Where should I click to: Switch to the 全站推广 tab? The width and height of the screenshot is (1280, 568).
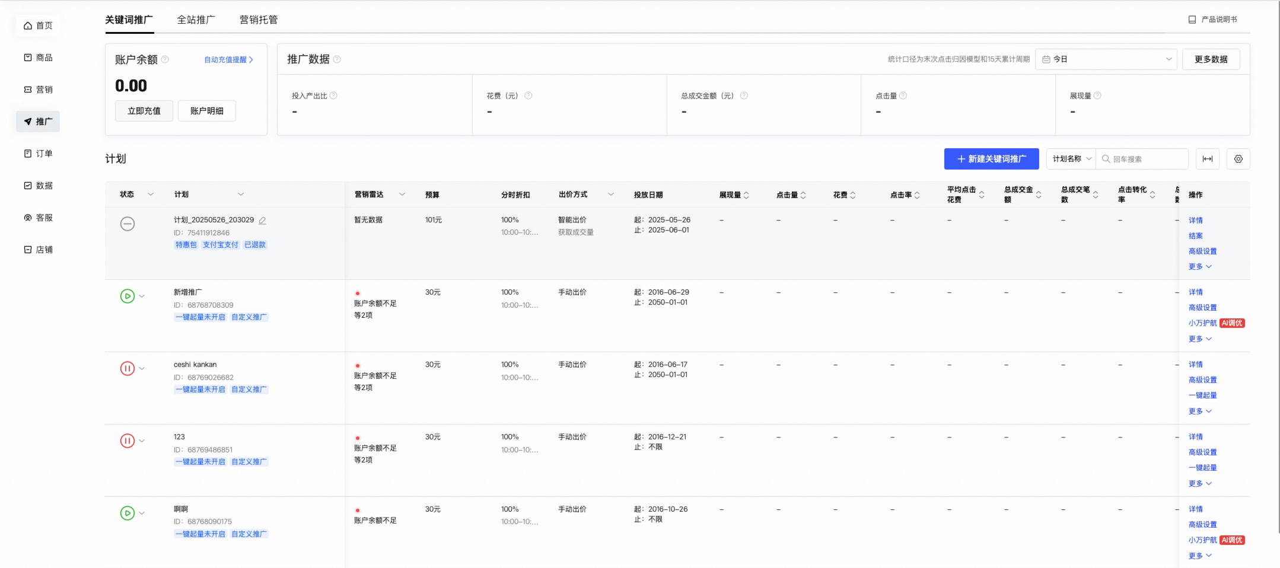click(x=196, y=20)
